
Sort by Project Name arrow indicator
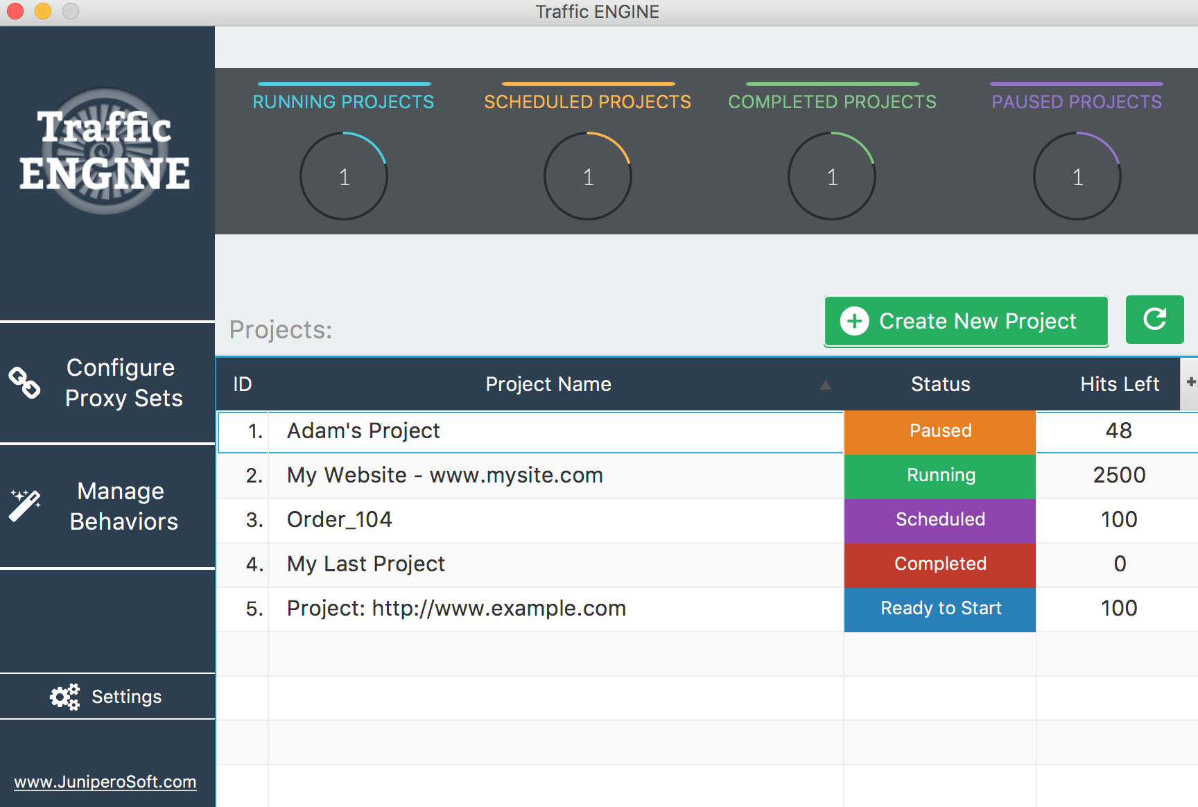(x=825, y=385)
